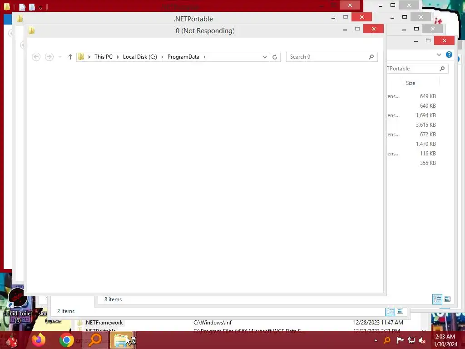The width and height of the screenshot is (465, 349).
Task: Switch to File Explorer on the taskbar
Action: (123, 340)
